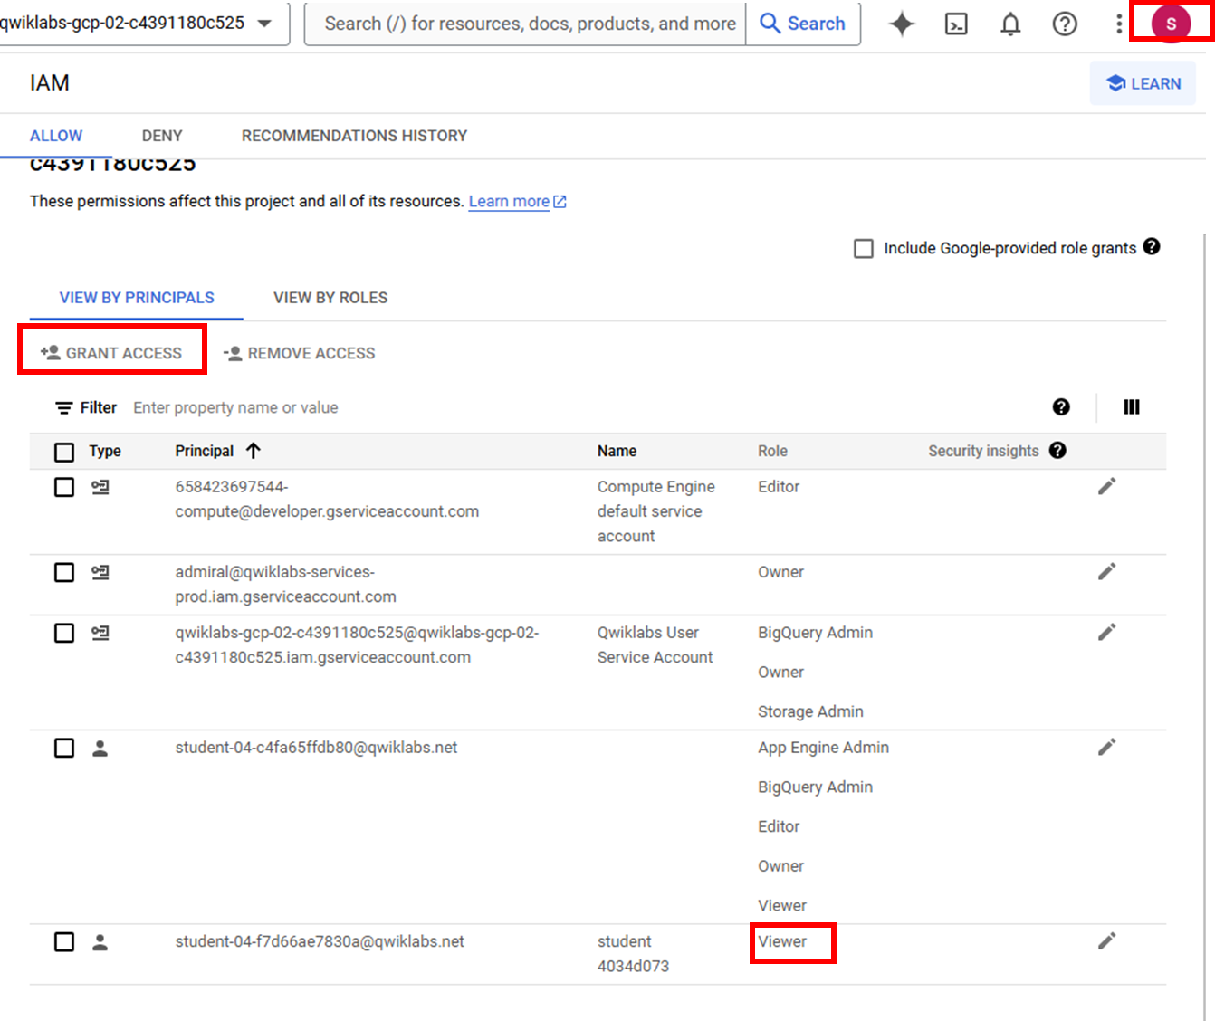Click App Engine Admin role text
The image size is (1215, 1021).
[823, 748]
